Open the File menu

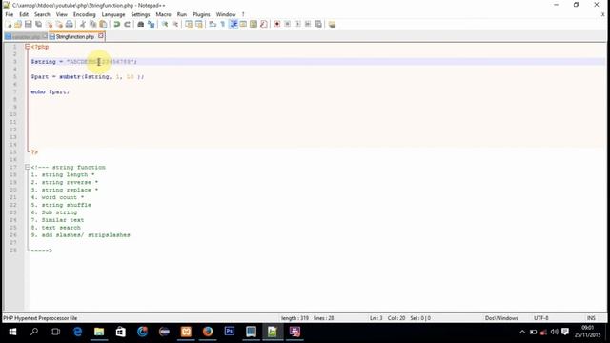pyautogui.click(x=10, y=14)
